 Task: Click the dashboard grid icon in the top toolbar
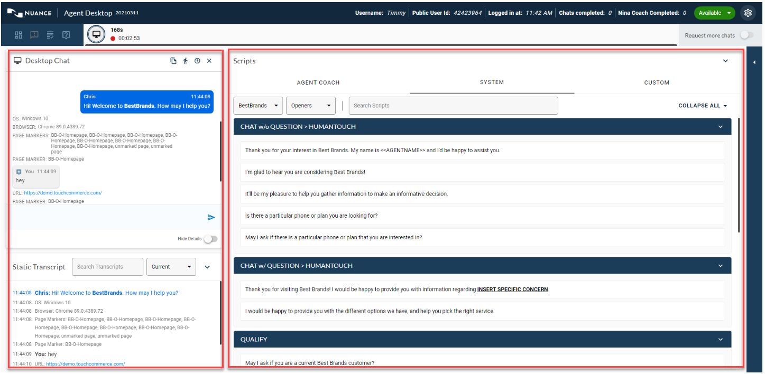pos(19,35)
